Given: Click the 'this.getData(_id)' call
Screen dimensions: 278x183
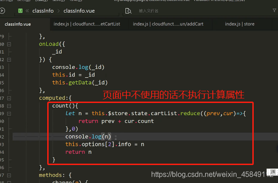Looking at the screenshot, I should pyautogui.click(x=80, y=83).
